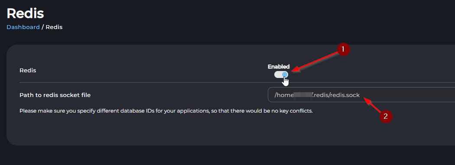455x165 pixels.
Task: Click the blurred username in the socket path
Action: pos(302,95)
